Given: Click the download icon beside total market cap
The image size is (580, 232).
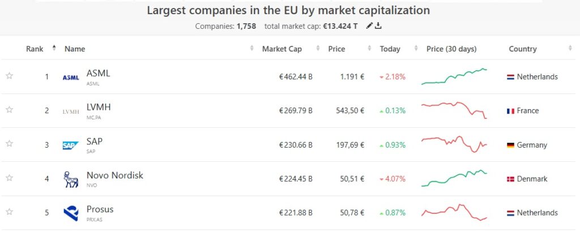Looking at the screenshot, I should pyautogui.click(x=378, y=26).
